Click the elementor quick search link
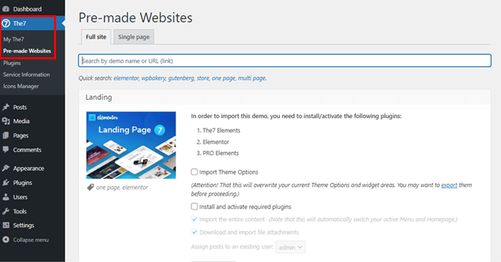The height and width of the screenshot is (262, 501). pyautogui.click(x=126, y=78)
